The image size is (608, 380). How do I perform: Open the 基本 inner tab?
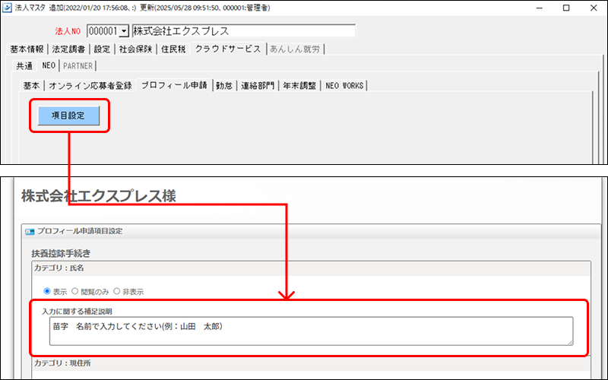[31, 85]
